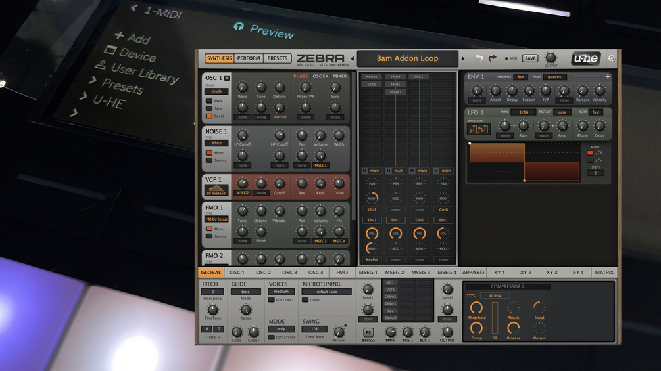661x371 pixels.
Task: Click the VCF 1 Cutoff knob
Action: [x=279, y=183]
